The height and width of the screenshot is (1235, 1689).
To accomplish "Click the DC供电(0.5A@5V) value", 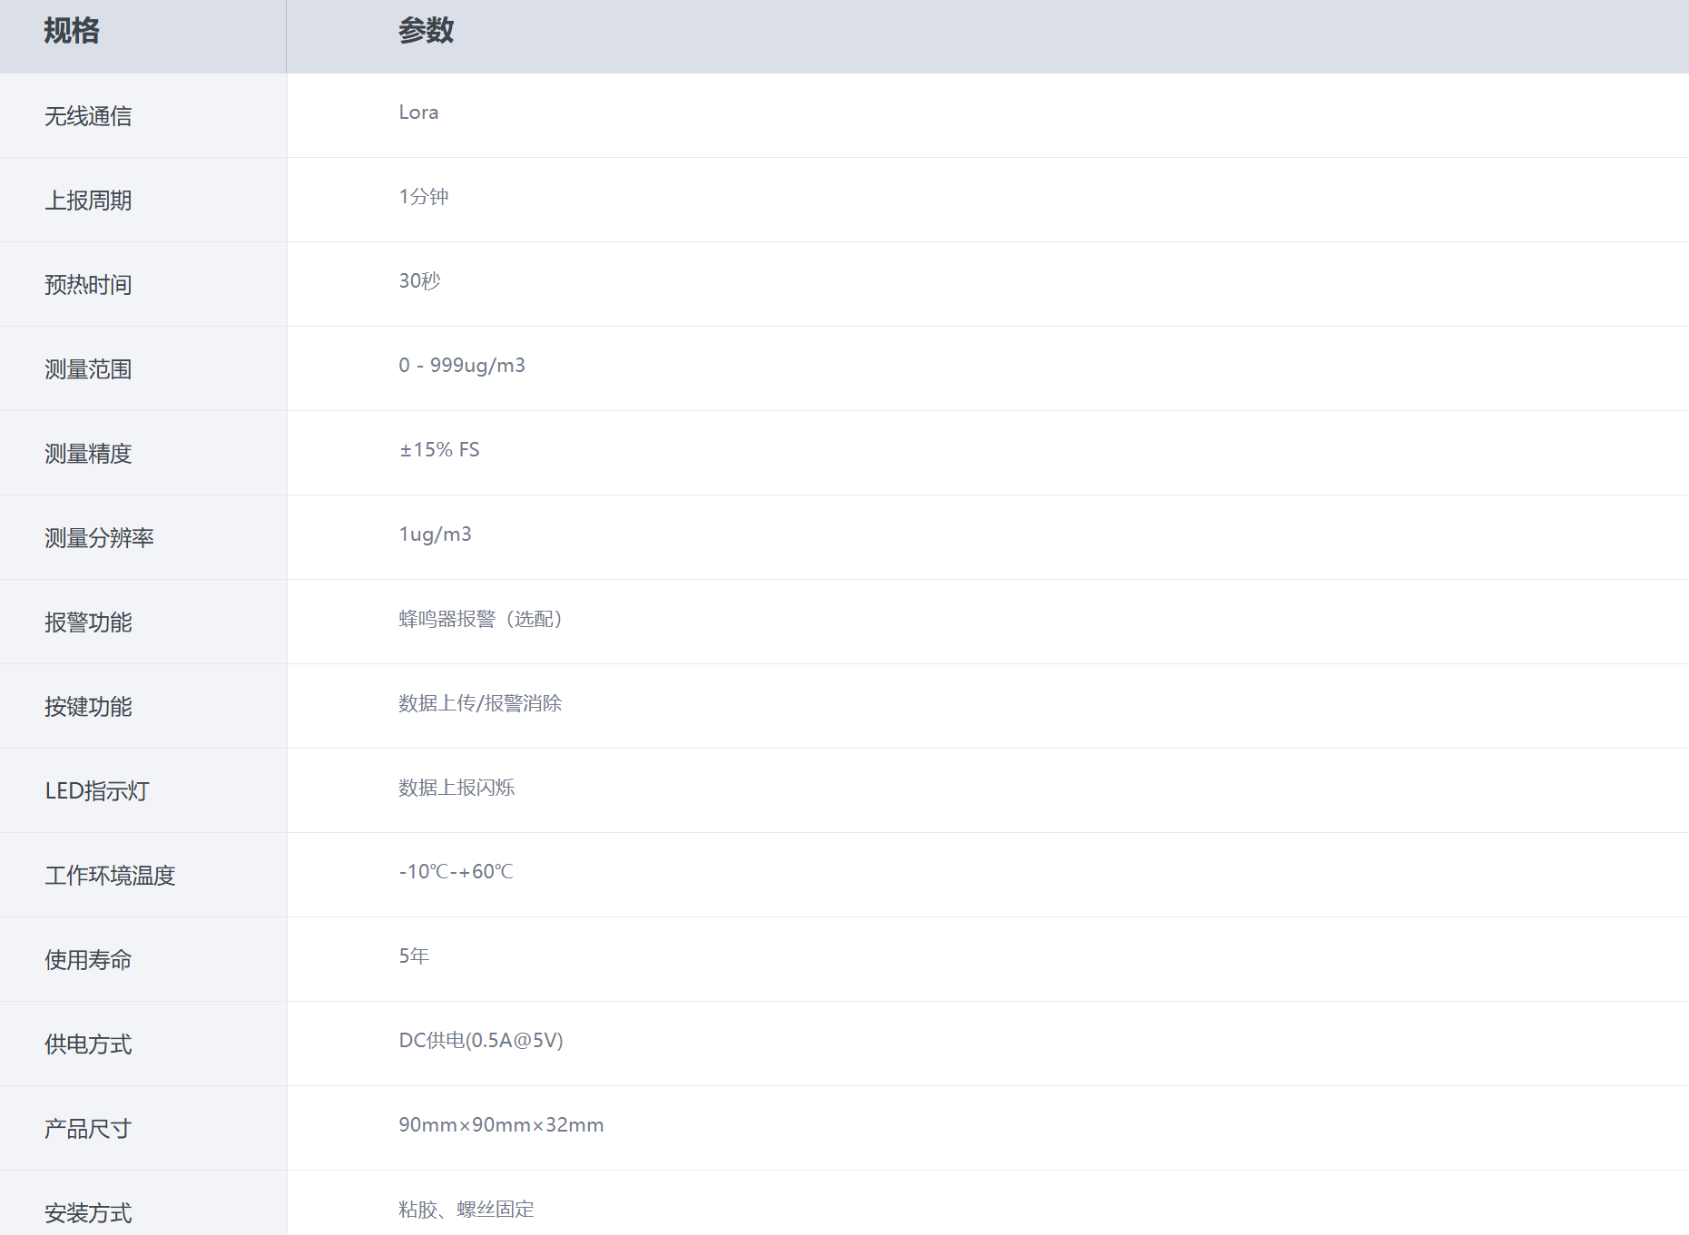I will tap(481, 1041).
